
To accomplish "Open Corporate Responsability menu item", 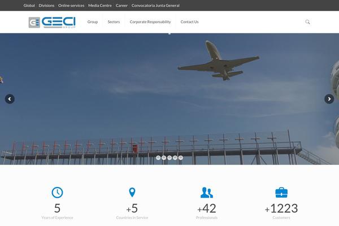I will [x=150, y=22].
